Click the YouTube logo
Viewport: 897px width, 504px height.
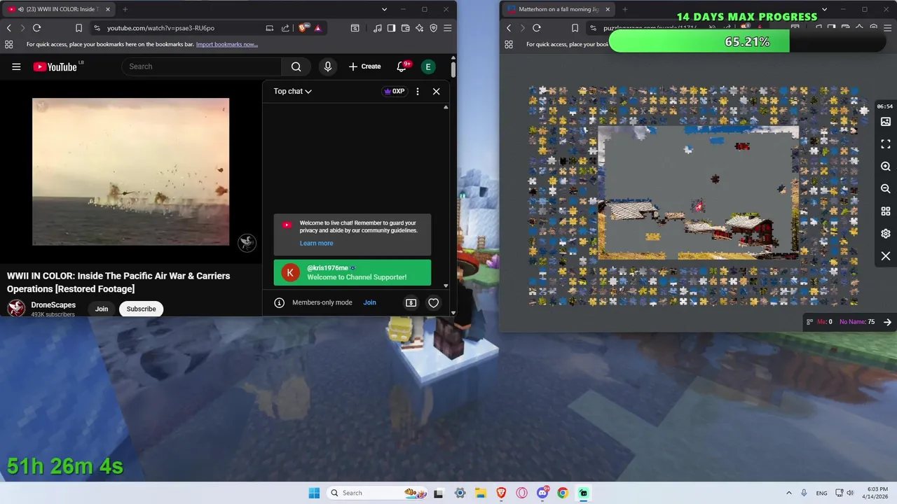point(55,66)
